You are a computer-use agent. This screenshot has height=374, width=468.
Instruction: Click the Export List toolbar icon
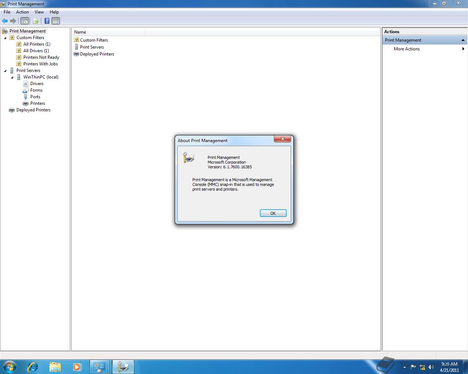coord(36,21)
